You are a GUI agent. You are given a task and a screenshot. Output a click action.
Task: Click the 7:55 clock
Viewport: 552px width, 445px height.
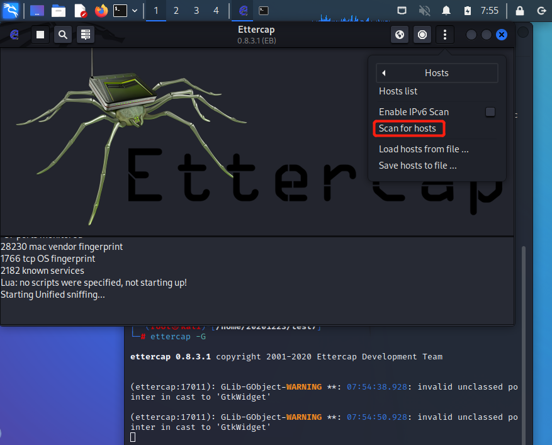490,11
